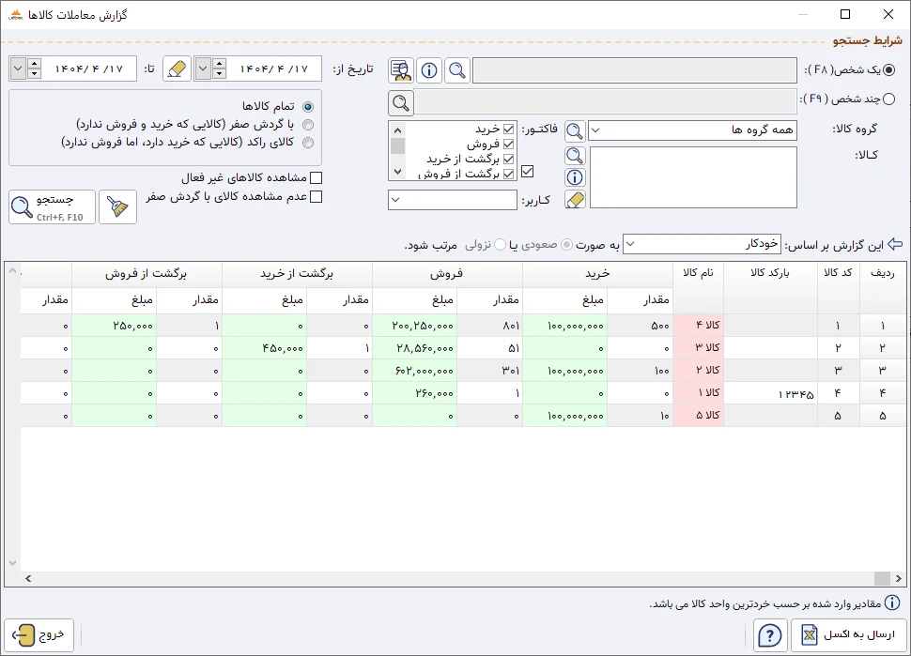Click barcode cell ۱۲۳۴۵
This screenshot has width=911, height=656.
(770, 393)
